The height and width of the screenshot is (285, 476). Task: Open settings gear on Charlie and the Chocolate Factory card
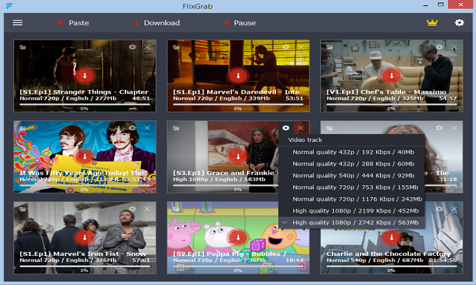coord(439,208)
